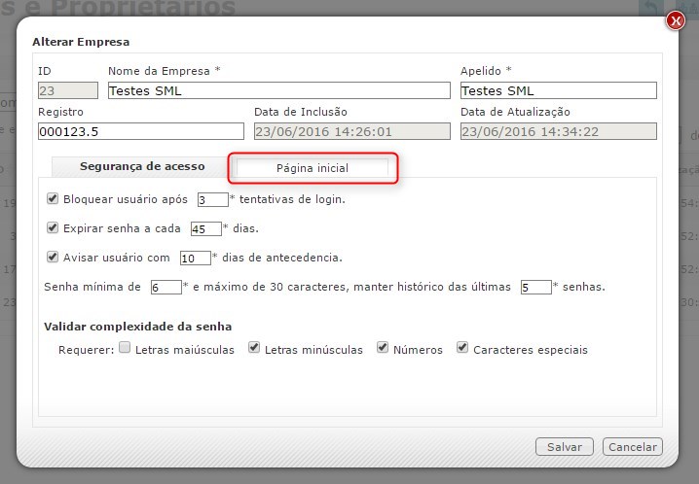Edit the login attempts number field
The height and width of the screenshot is (484, 699).
click(x=211, y=200)
